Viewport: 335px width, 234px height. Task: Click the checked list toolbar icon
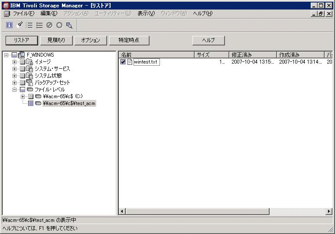pyautogui.click(x=29, y=25)
